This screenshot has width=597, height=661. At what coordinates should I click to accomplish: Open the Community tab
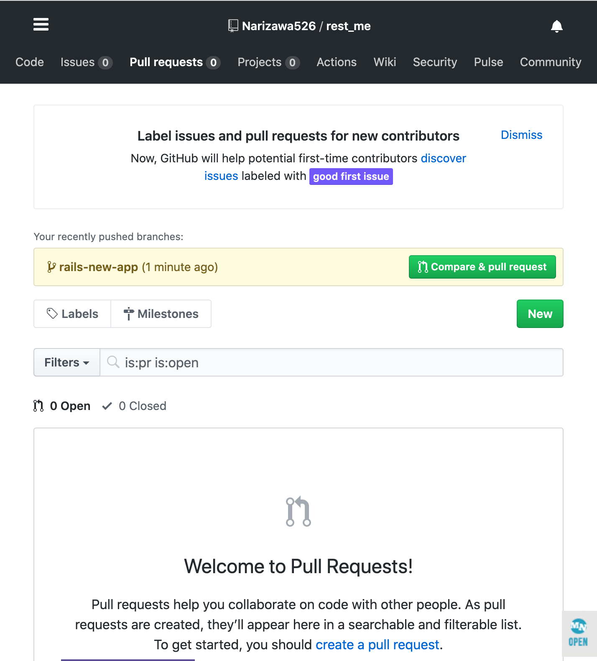(x=551, y=62)
